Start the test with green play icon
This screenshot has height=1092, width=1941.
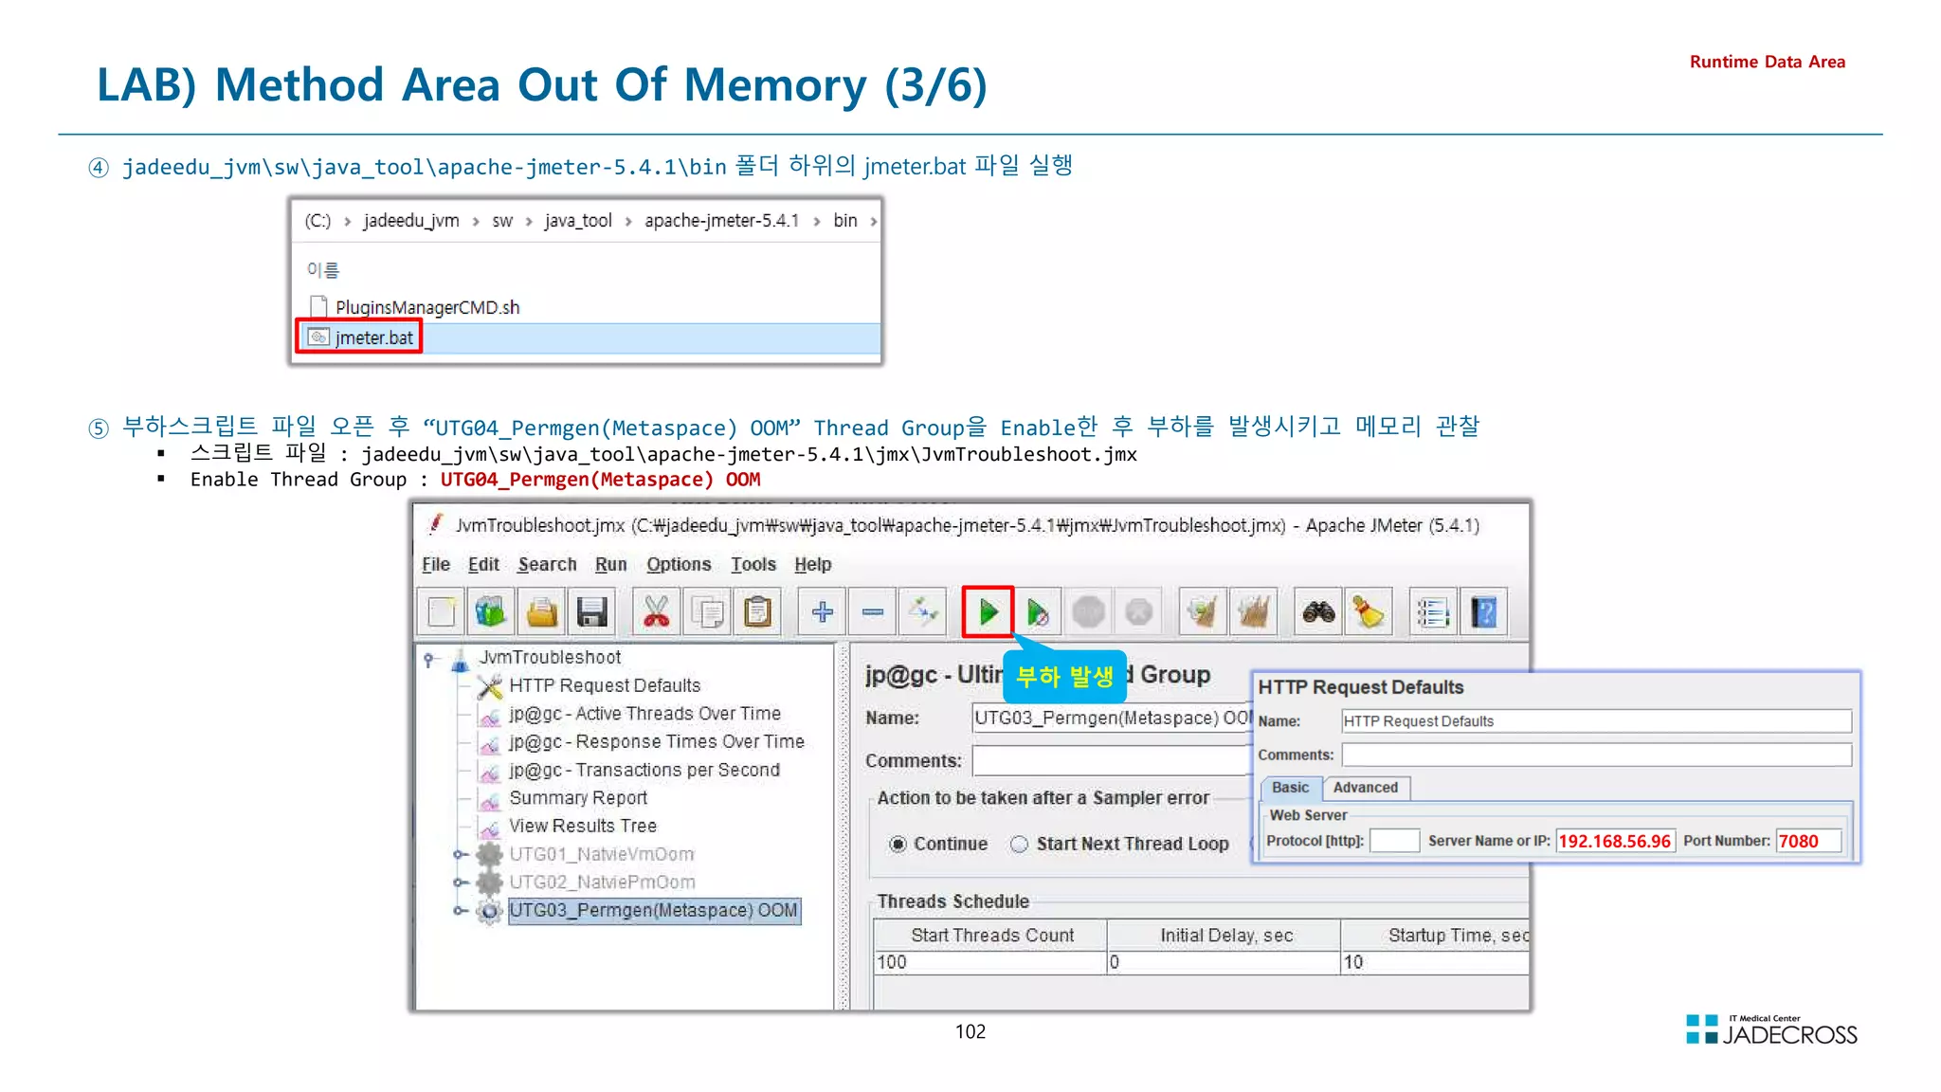click(988, 612)
